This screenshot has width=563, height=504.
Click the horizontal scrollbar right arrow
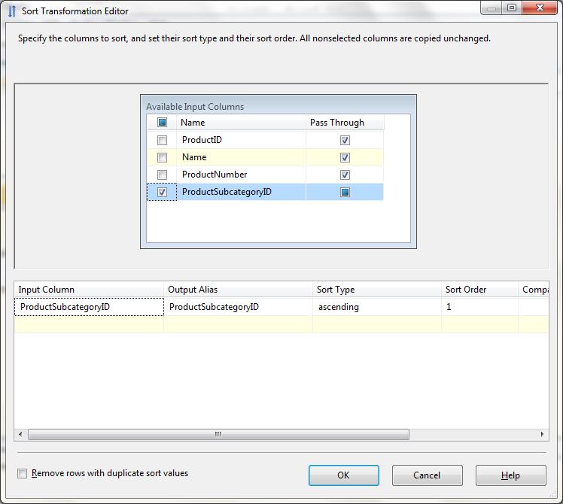point(542,434)
